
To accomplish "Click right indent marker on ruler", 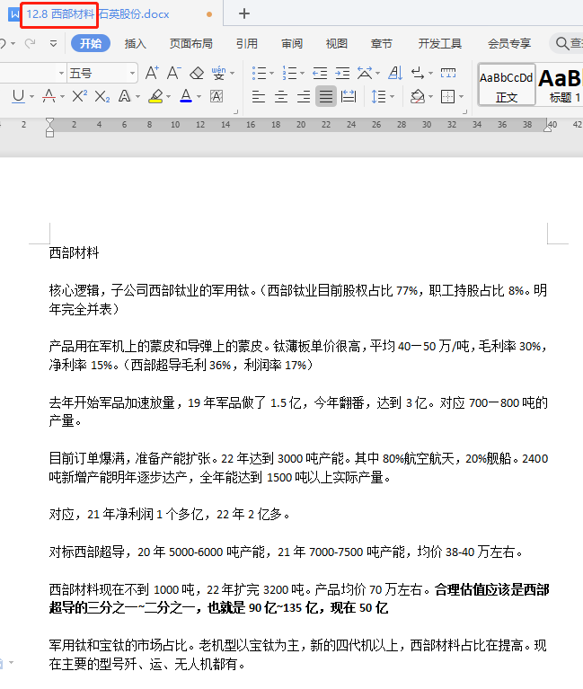I will [x=547, y=128].
